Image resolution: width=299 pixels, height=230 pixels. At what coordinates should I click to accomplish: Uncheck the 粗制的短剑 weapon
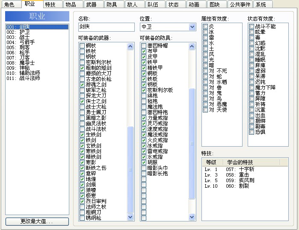pos(82,68)
